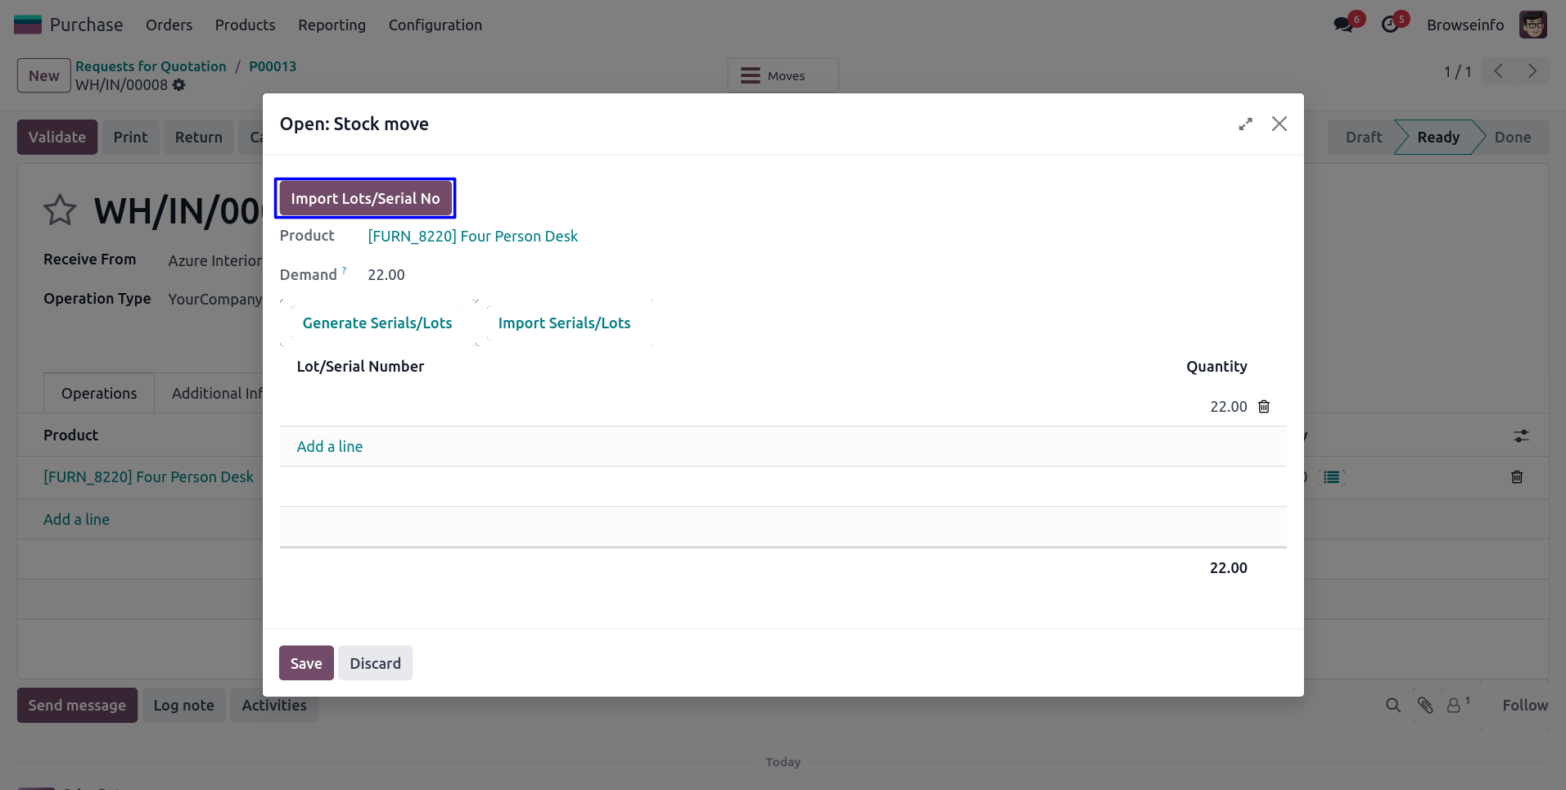The height and width of the screenshot is (790, 1566).
Task: Open the Four Person Desk product link in dialog
Action: [x=473, y=236]
